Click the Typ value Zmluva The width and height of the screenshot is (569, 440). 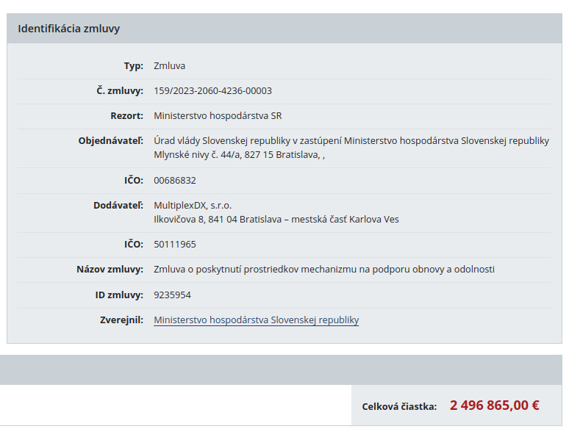point(169,66)
